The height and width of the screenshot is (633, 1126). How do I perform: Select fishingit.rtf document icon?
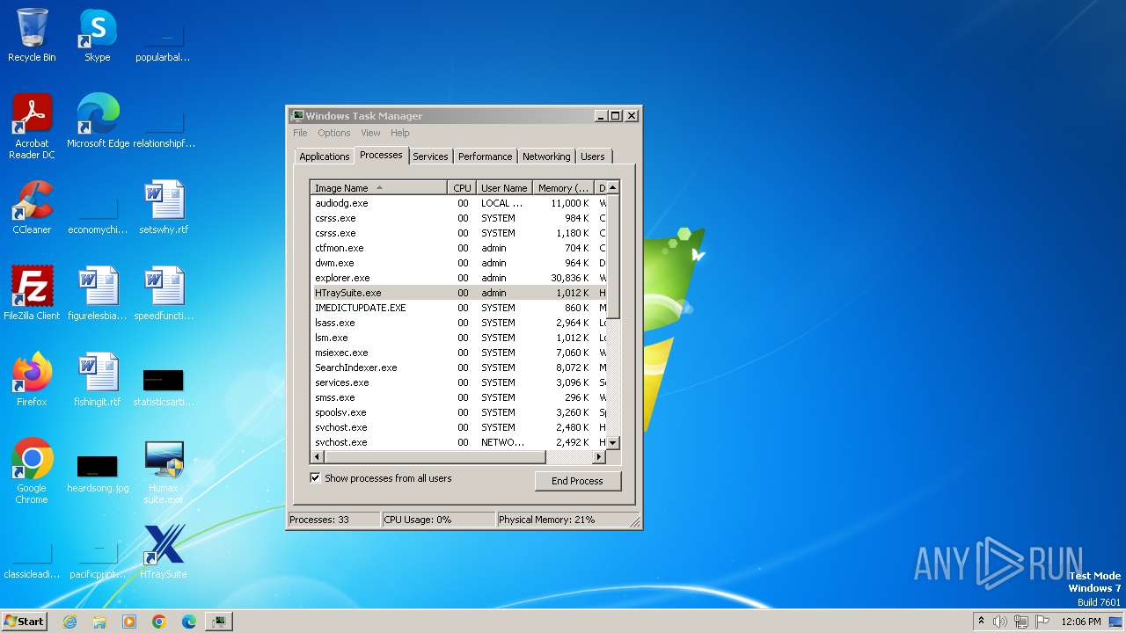click(98, 380)
